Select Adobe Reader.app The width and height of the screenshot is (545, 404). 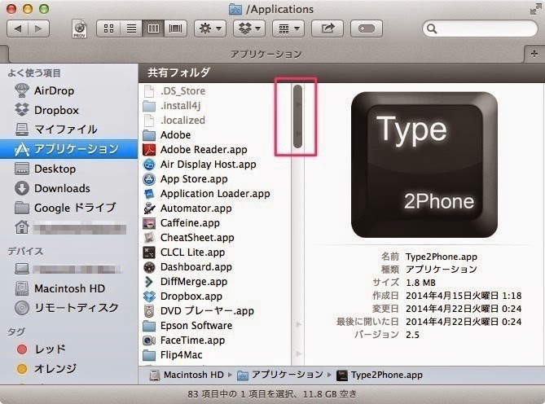tap(214, 150)
